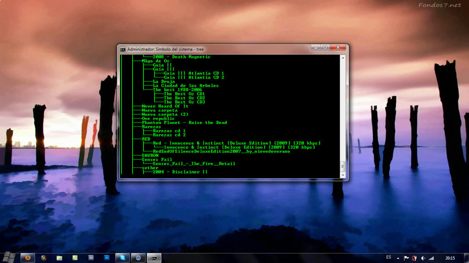The image size is (469, 263).
Task: Click the title text 'Administrador: Símbolo del sistema - tree'
Action: click(x=165, y=49)
